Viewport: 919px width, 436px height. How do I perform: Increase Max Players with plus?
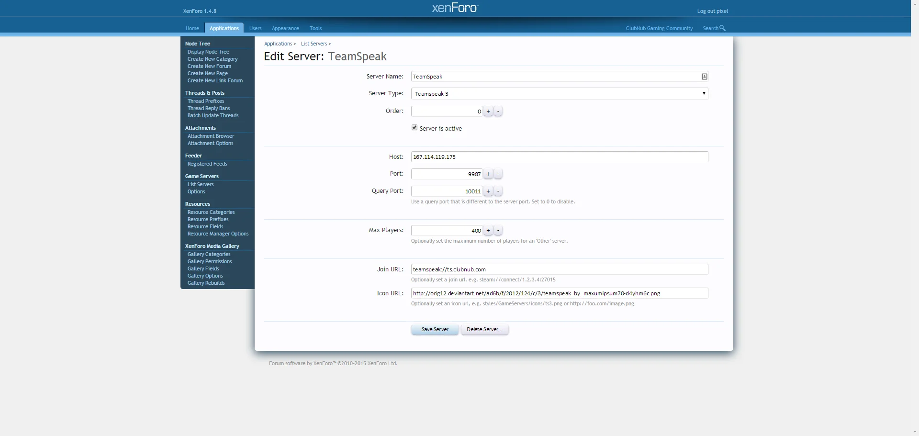(488, 231)
